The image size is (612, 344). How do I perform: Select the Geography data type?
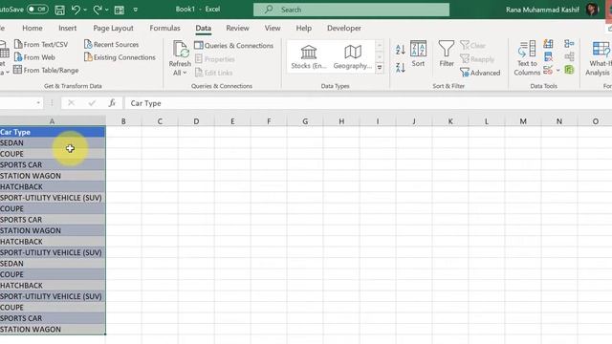click(353, 57)
